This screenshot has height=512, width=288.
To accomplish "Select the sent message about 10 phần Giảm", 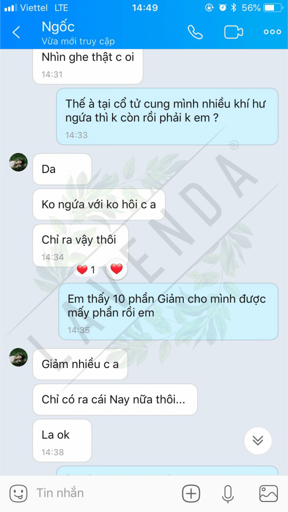I will click(168, 311).
